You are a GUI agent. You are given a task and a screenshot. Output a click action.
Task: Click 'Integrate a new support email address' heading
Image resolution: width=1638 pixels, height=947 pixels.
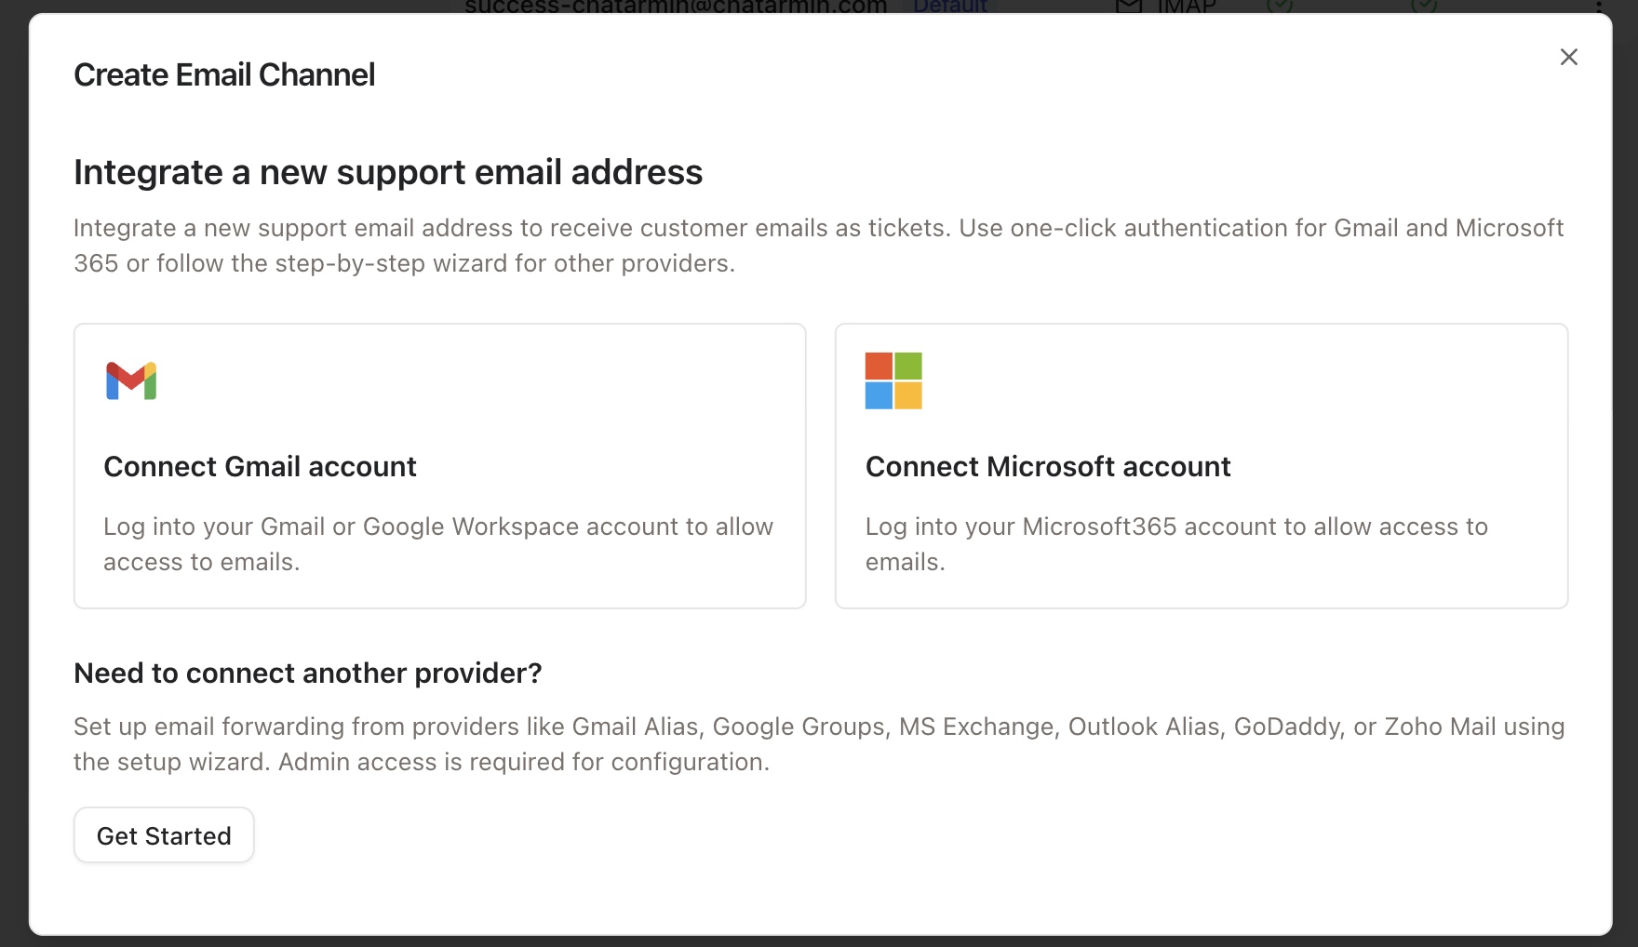(388, 172)
